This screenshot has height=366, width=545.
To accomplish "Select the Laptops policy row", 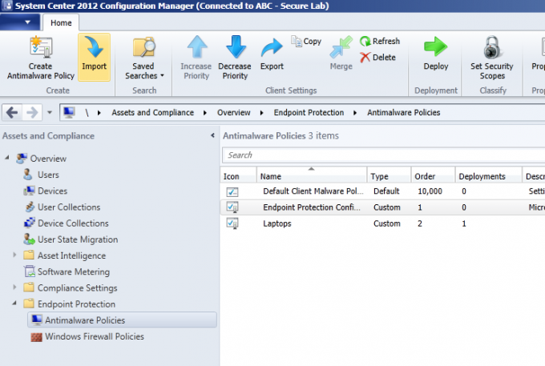I will 382,223.
